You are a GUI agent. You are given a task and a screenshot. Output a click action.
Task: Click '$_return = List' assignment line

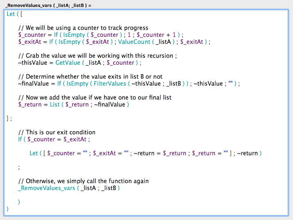point(74,104)
